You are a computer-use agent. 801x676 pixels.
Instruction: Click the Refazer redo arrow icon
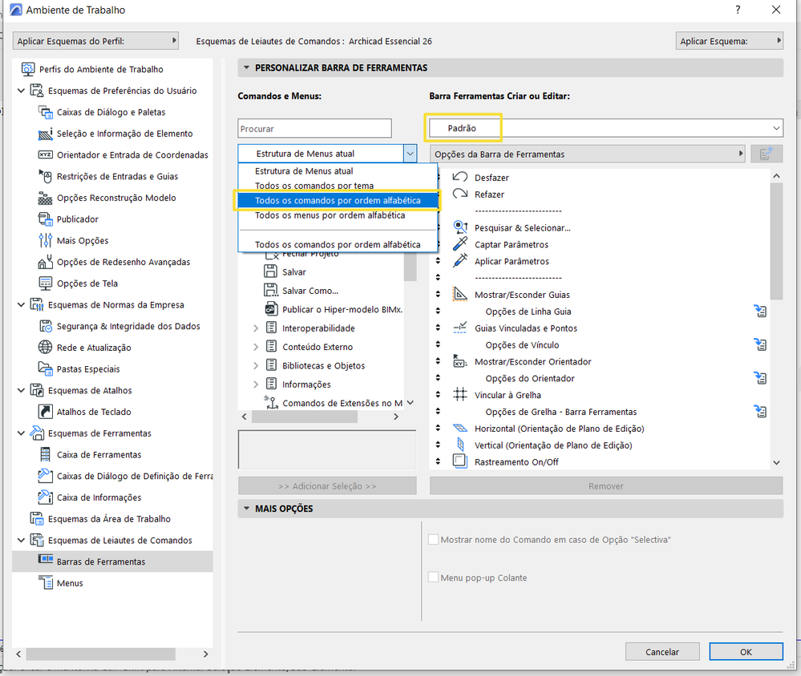coord(459,194)
